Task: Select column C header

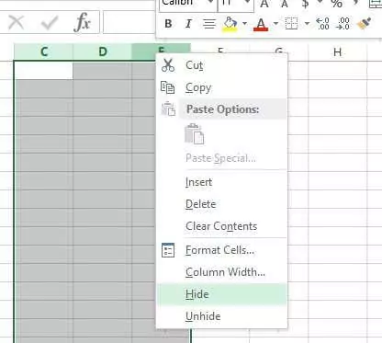Action: pyautogui.click(x=44, y=51)
